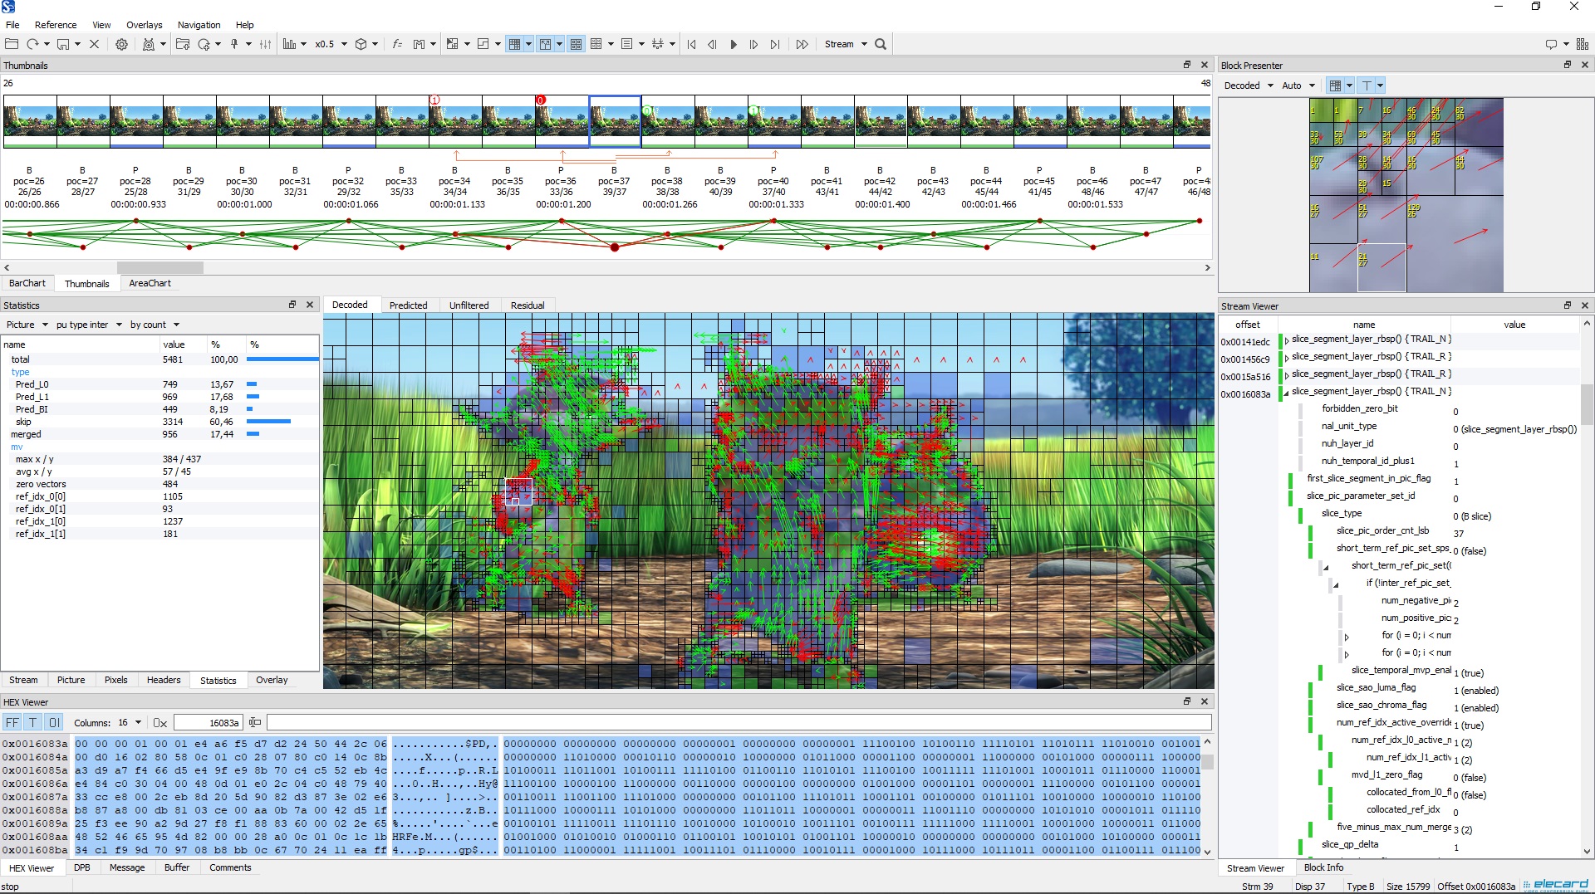The height and width of the screenshot is (894, 1595).
Task: Click the bar chart histogram toolbar icon
Action: click(x=289, y=45)
